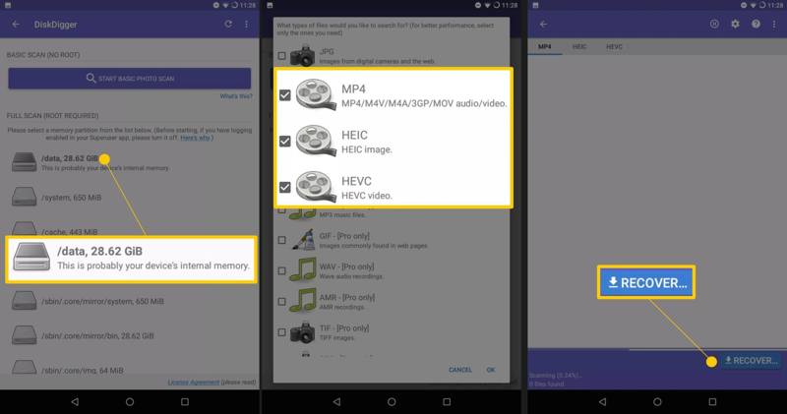
Task: Uncheck the HEVC video checkbox
Action: 285,186
